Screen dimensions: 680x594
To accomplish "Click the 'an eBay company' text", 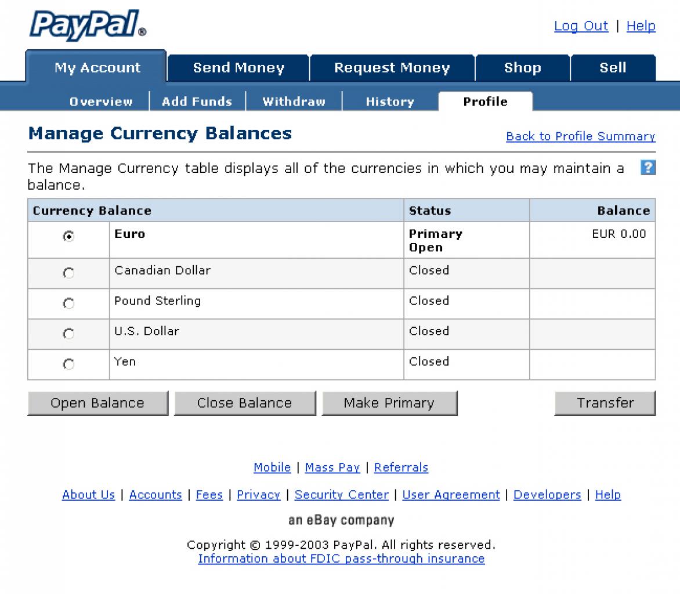I will click(341, 520).
